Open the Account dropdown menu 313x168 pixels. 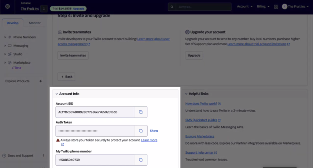click(245, 6)
